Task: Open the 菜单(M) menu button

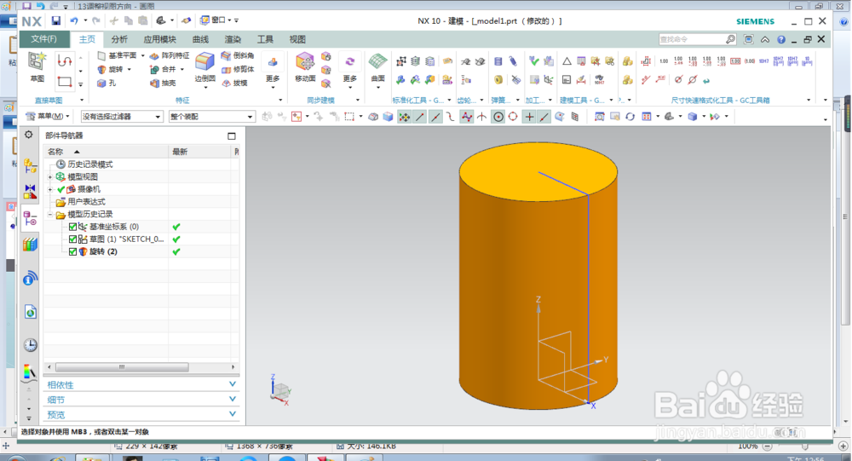Action: pyautogui.click(x=48, y=117)
